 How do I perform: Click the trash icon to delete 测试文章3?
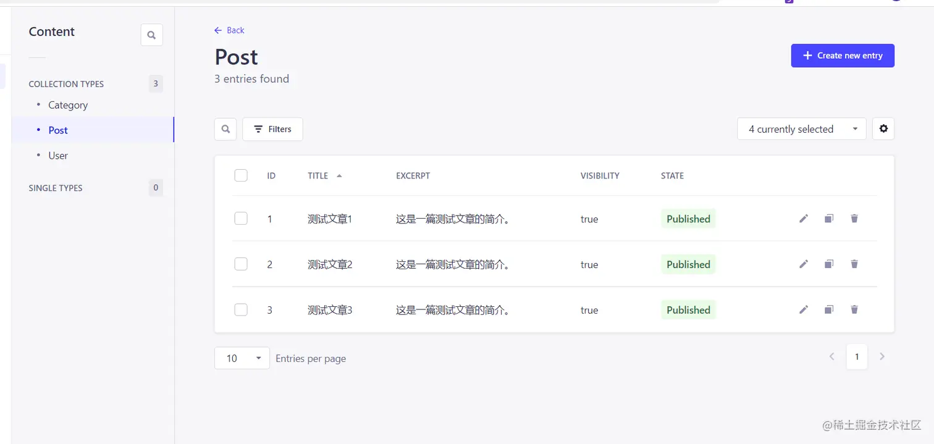(854, 309)
